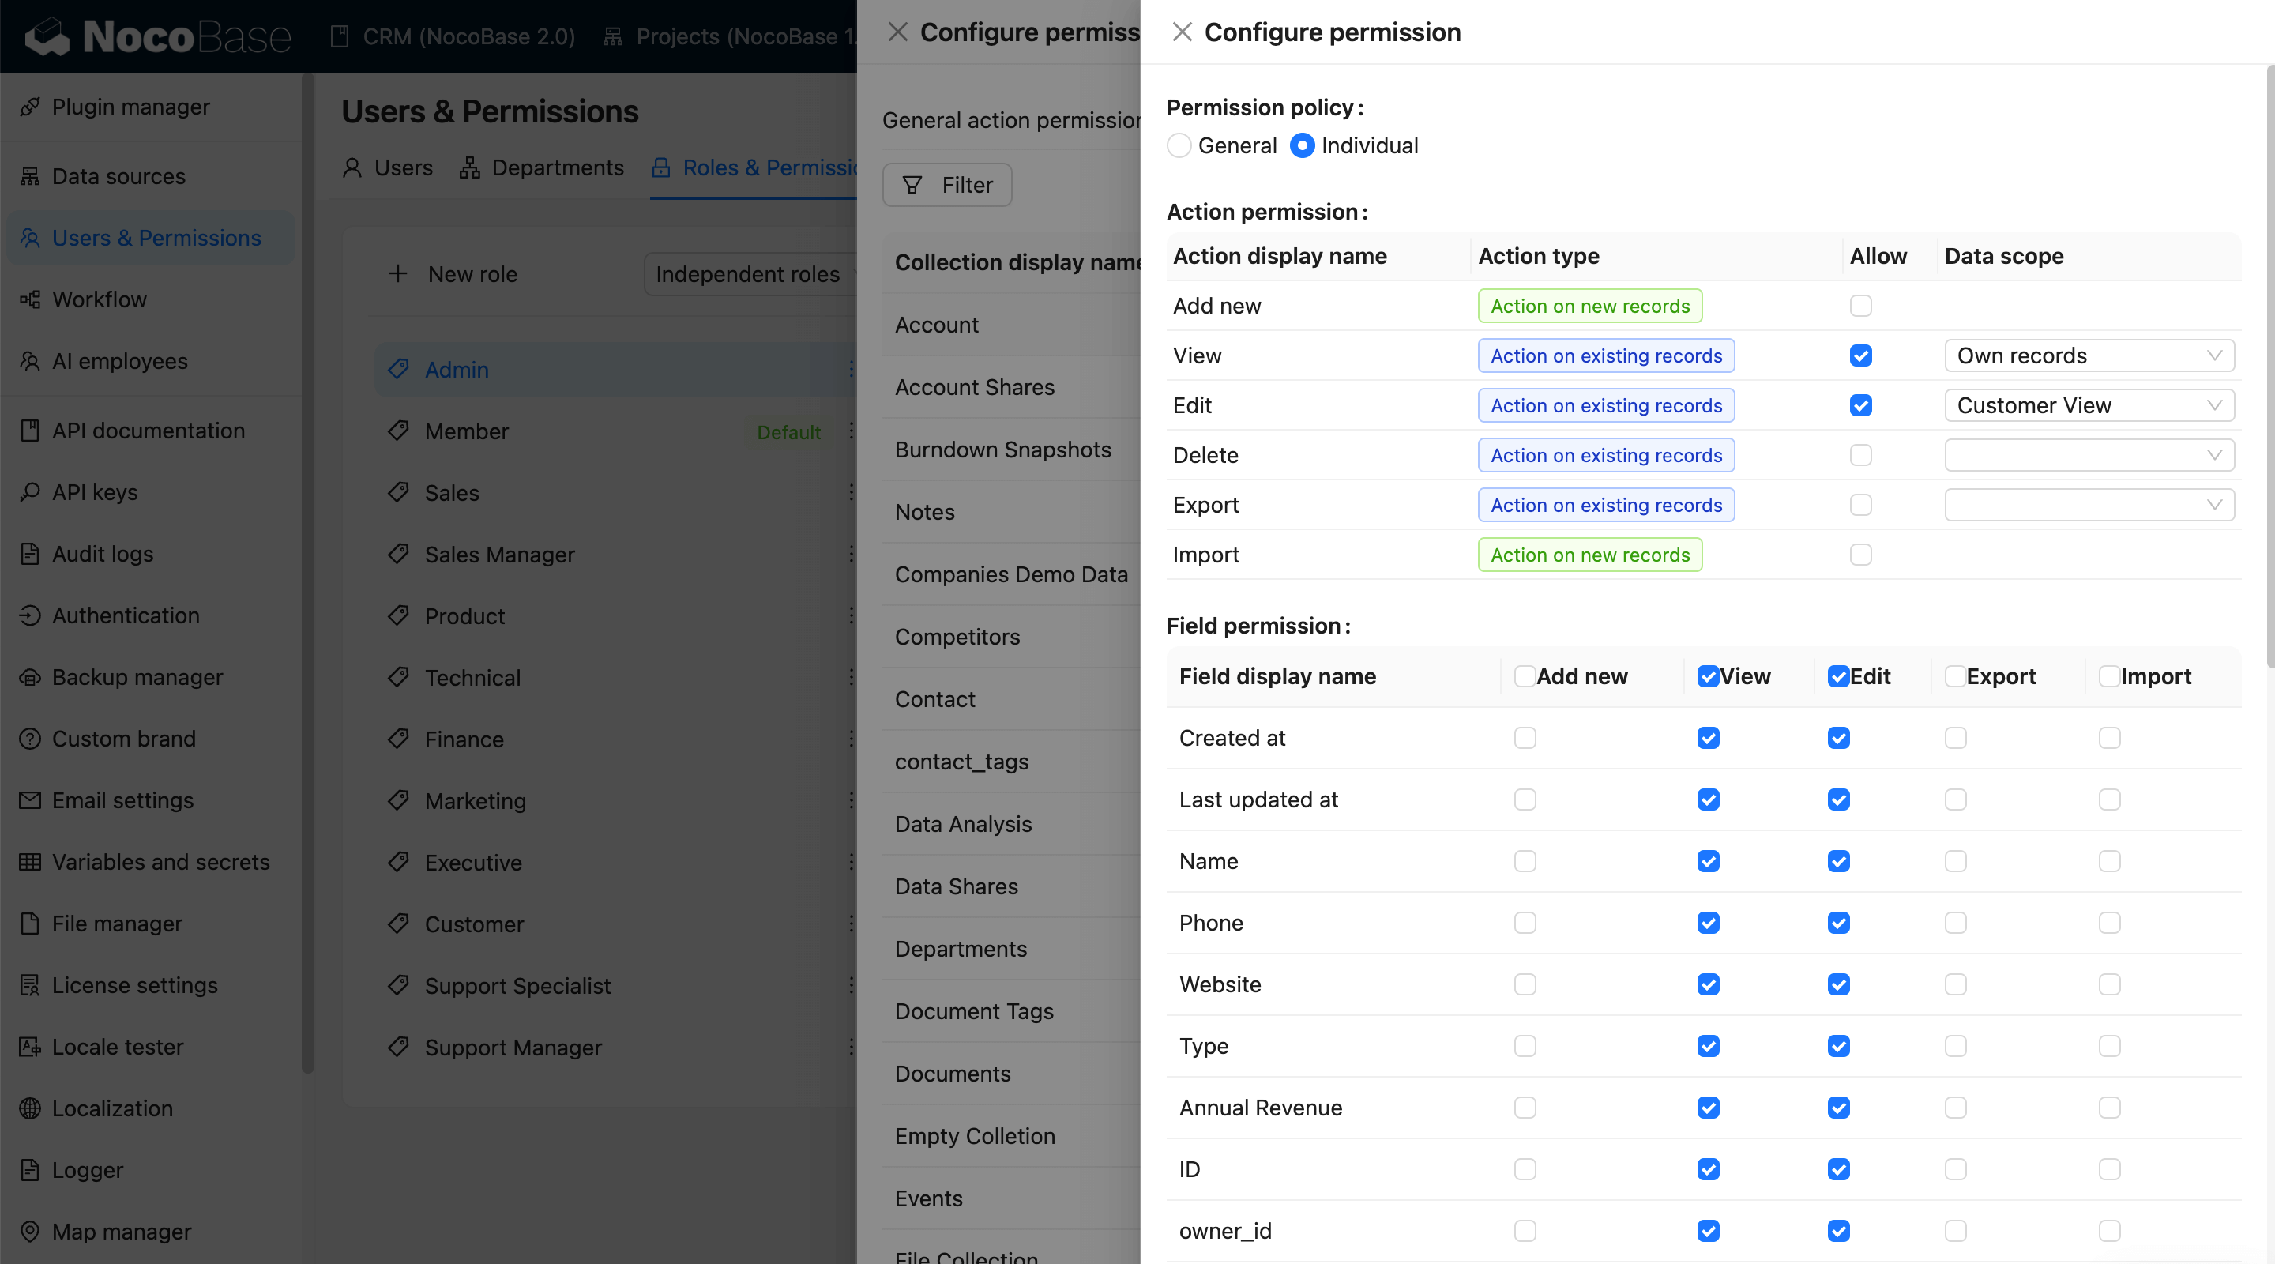Open the Edit data scope Customer View dropdown
Screen dimensions: 2275x1264
2089,405
